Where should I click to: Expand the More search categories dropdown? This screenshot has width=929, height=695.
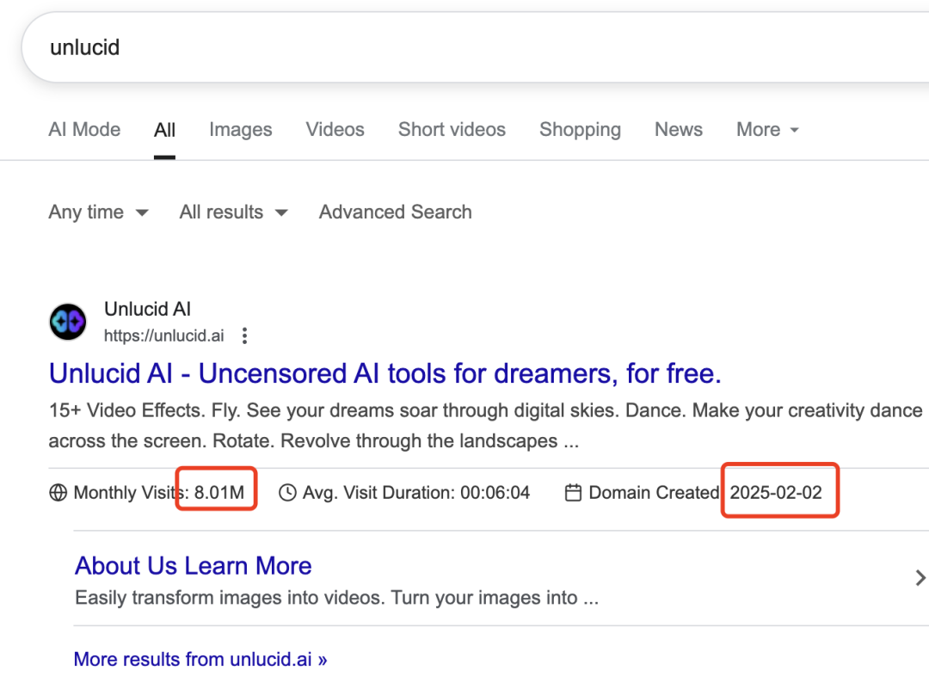(767, 129)
